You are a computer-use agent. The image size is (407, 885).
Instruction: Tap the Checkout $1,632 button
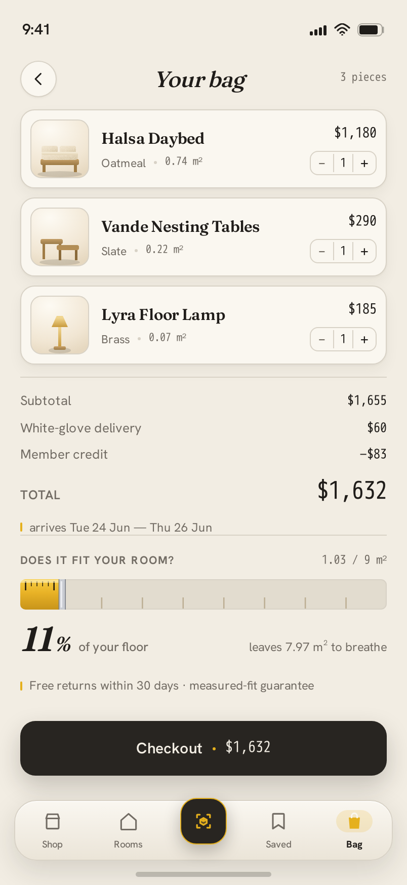203,748
